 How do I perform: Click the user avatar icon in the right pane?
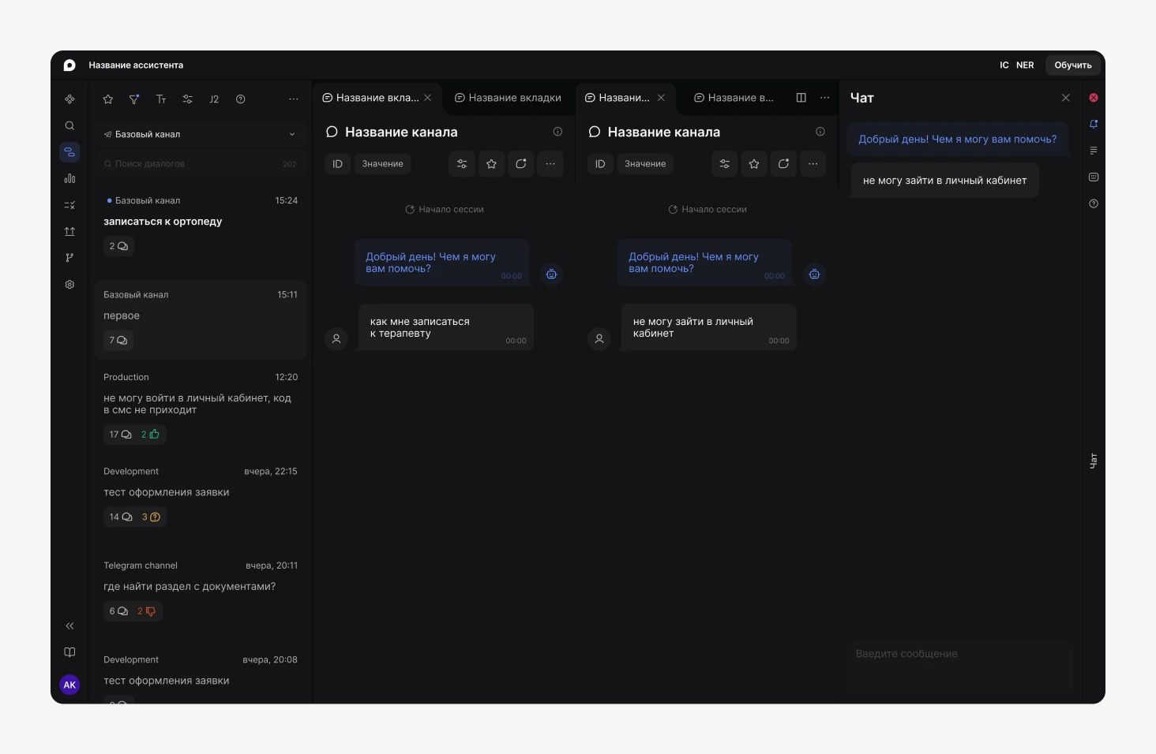click(599, 339)
